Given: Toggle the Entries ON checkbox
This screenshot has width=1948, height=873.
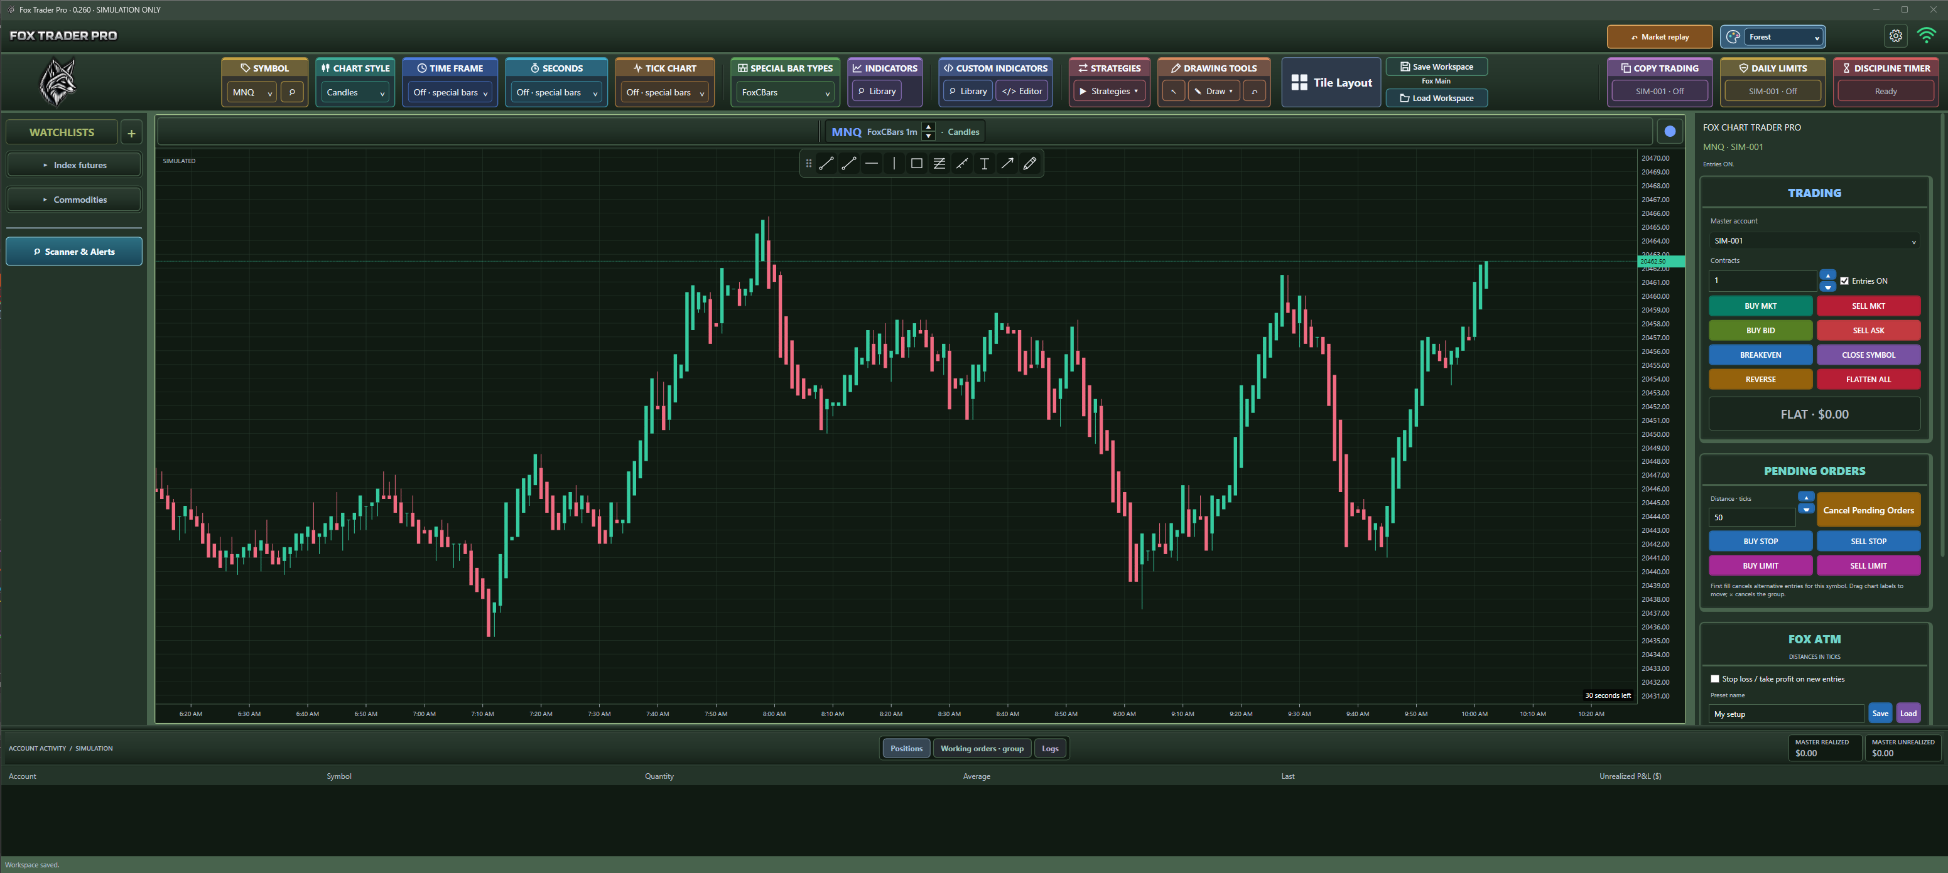Looking at the screenshot, I should [x=1844, y=281].
